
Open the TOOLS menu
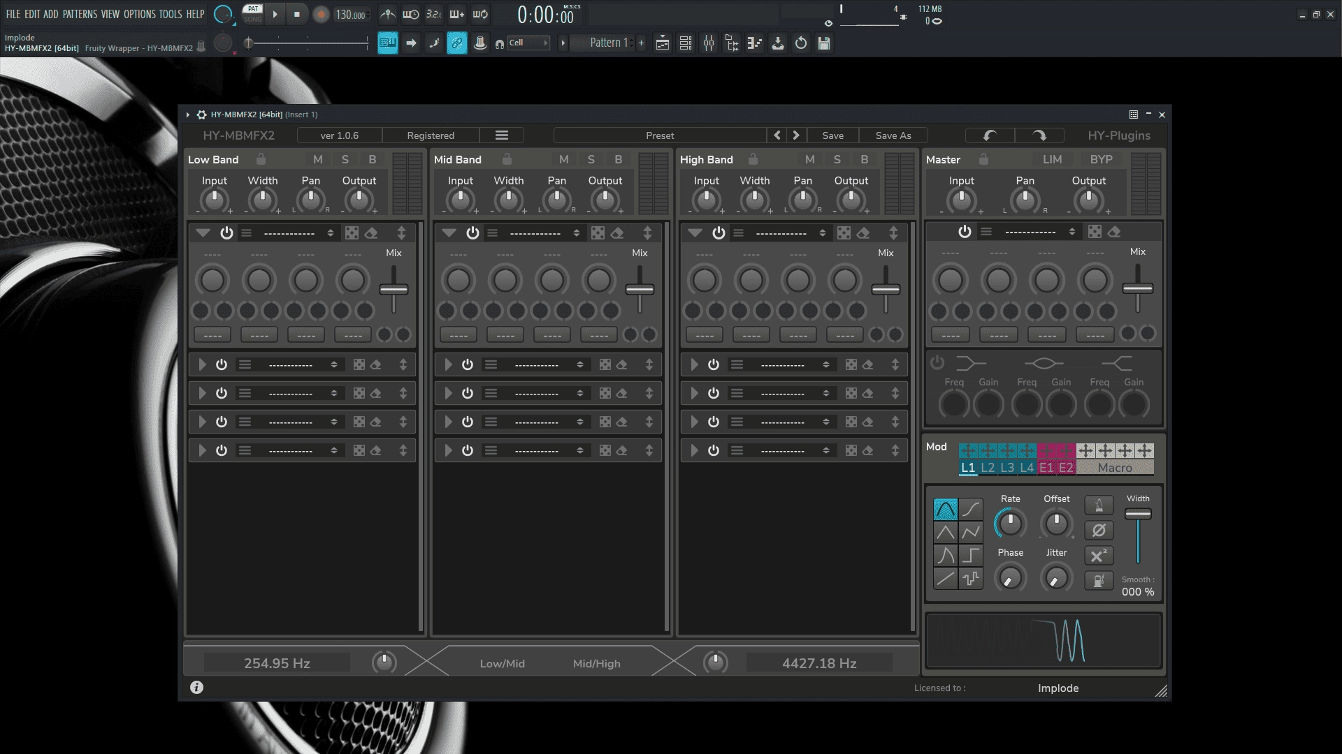[171, 14]
